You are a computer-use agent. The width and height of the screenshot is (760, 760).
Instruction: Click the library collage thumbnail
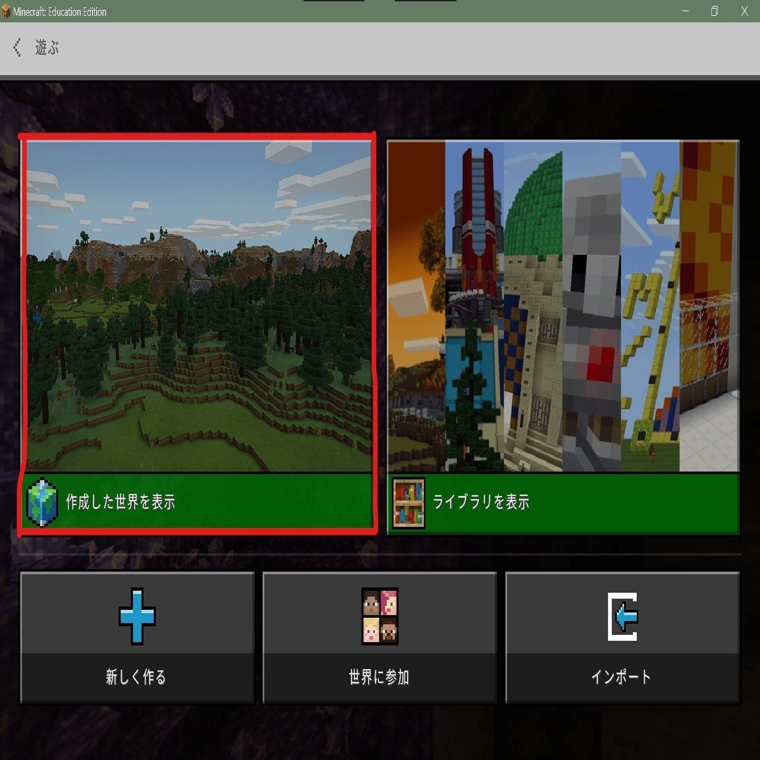click(563, 306)
